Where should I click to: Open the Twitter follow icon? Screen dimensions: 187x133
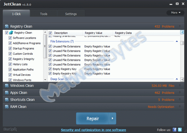180,130
